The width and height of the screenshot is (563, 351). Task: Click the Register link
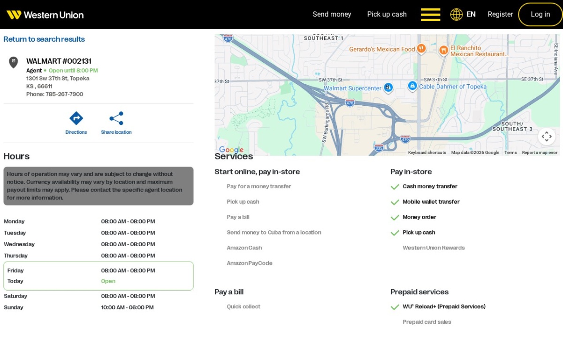[x=500, y=15]
